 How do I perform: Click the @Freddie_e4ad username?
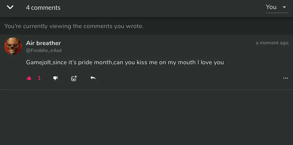(44, 51)
